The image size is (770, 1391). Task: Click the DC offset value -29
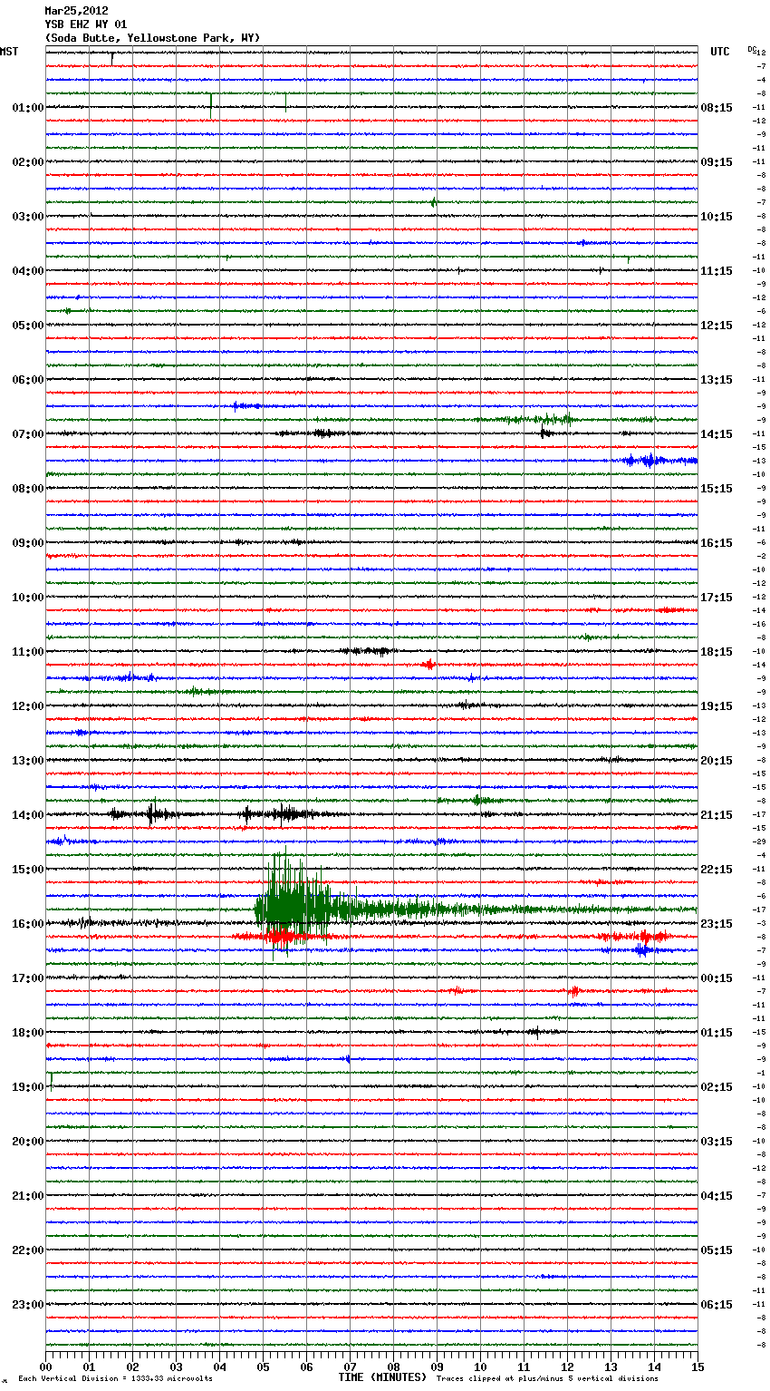760,842
